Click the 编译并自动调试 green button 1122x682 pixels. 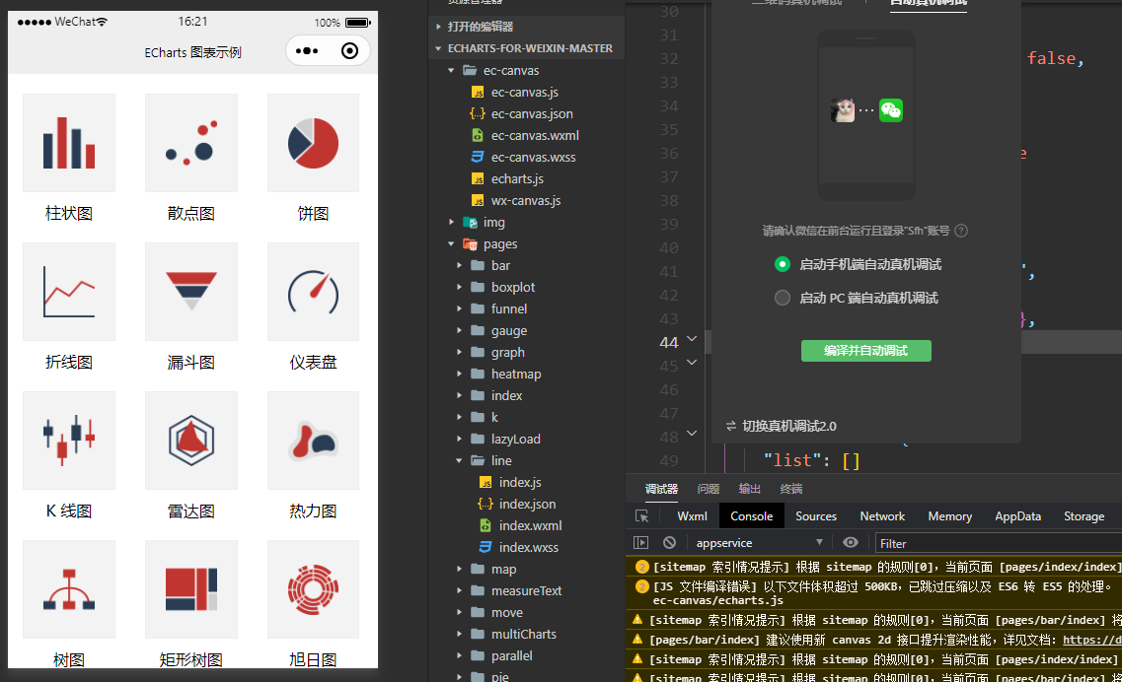point(865,351)
